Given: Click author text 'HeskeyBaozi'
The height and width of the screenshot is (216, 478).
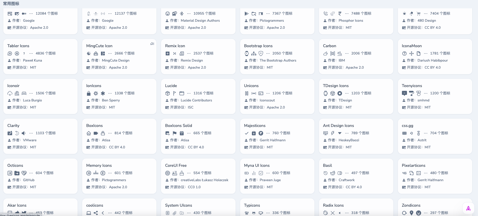Looking at the screenshot, I should coord(349,140).
